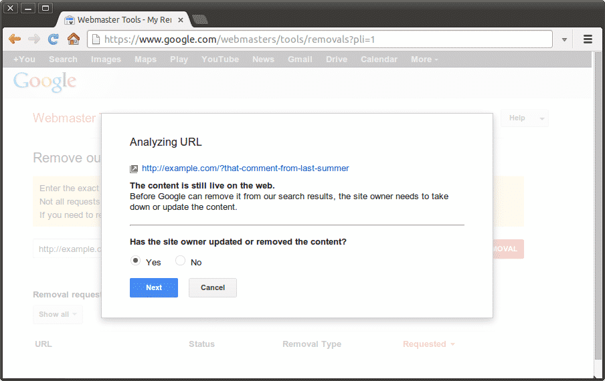
Task: Open YouTube in the Google bar
Action: pyautogui.click(x=220, y=59)
